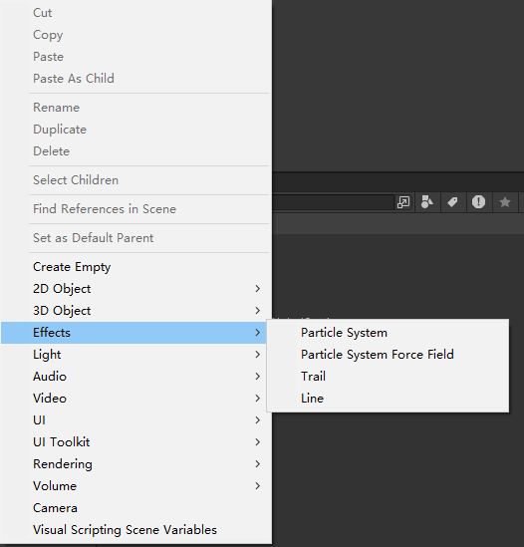This screenshot has width=524, height=547.
Task: Expand the 3D Object submenu
Action: click(136, 311)
